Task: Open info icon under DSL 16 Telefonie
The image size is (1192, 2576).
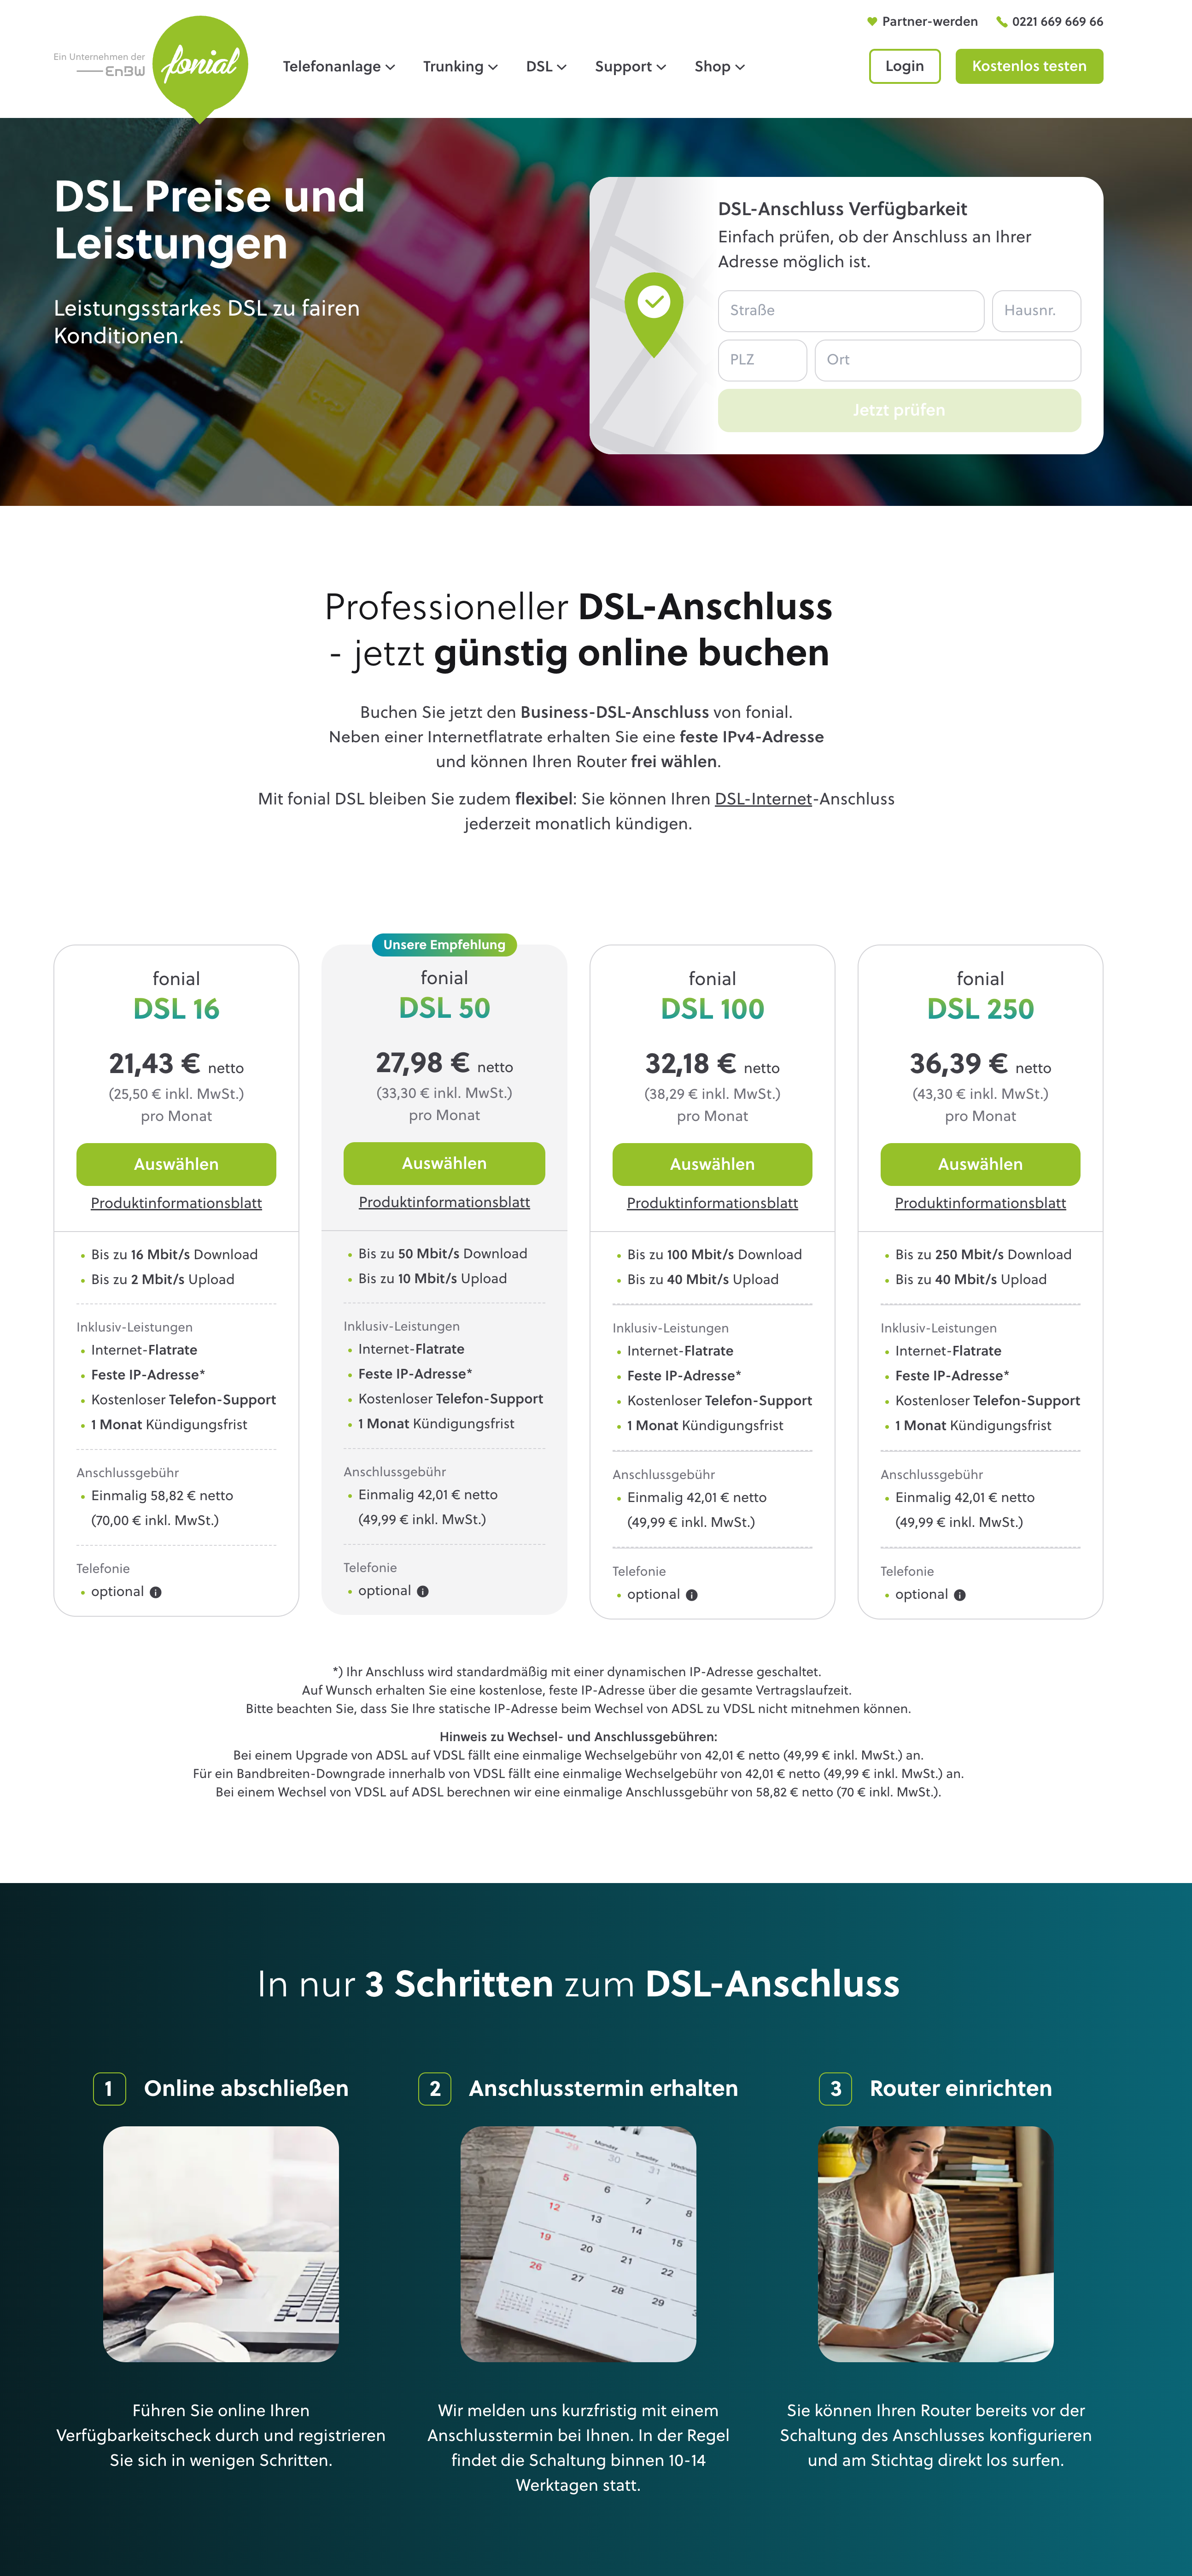Action: point(155,1592)
